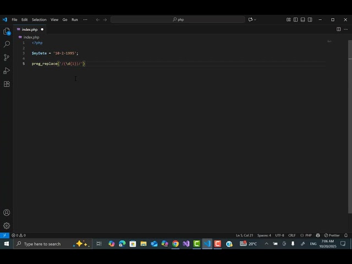The image size is (352, 264).
Task: Click the Prettier status bar item
Action: pyautogui.click(x=332, y=235)
